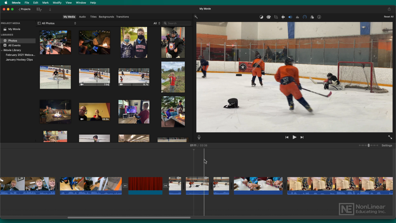Screen dimensions: 396x223
Task: Select the red curtain clip in timeline
Action: click(145, 186)
